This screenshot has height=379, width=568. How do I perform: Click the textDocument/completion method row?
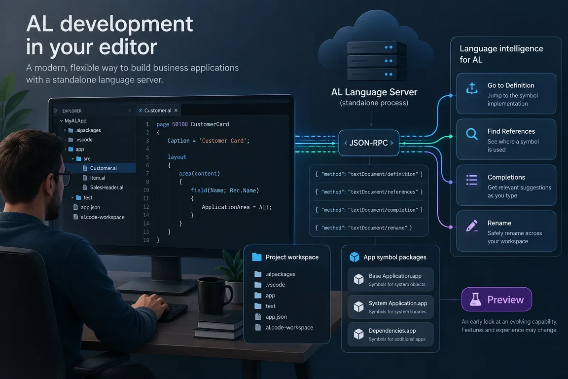pyautogui.click(x=369, y=210)
